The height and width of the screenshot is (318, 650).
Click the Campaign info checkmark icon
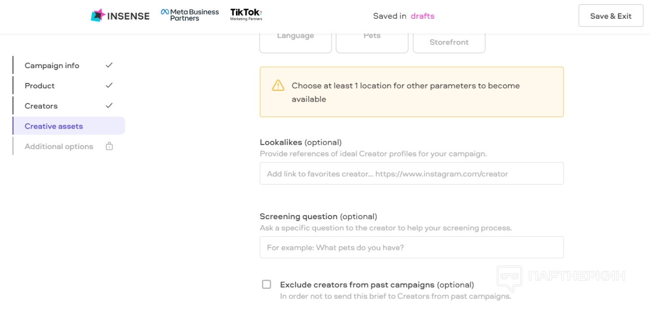109,65
